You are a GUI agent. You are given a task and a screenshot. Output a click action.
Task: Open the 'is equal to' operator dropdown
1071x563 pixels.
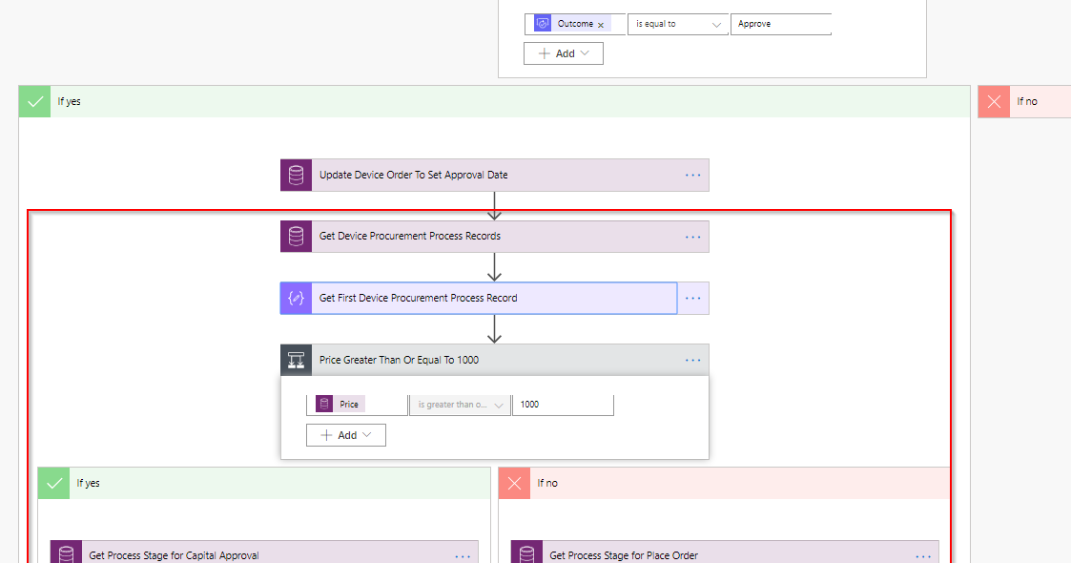point(677,23)
